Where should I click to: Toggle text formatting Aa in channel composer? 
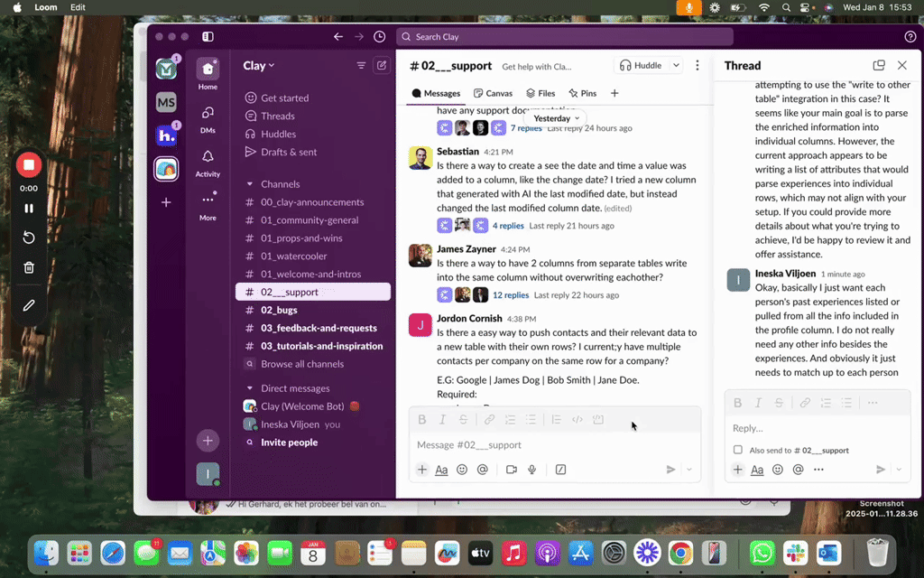pos(441,470)
